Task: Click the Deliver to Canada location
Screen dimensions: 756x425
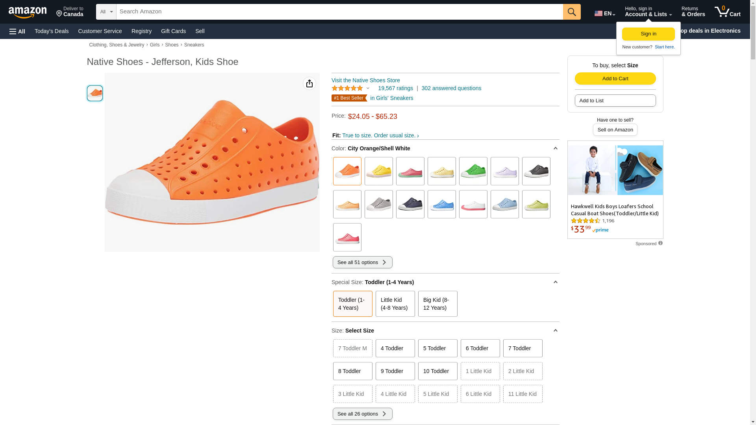Action: [x=70, y=12]
